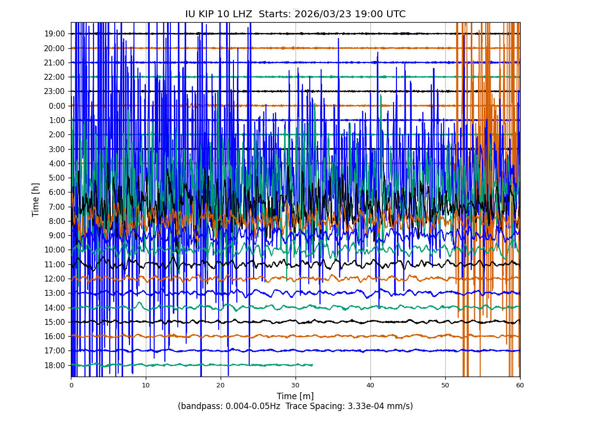Click the 0 minute x-axis tick label
591x443 pixels.
pos(71,385)
